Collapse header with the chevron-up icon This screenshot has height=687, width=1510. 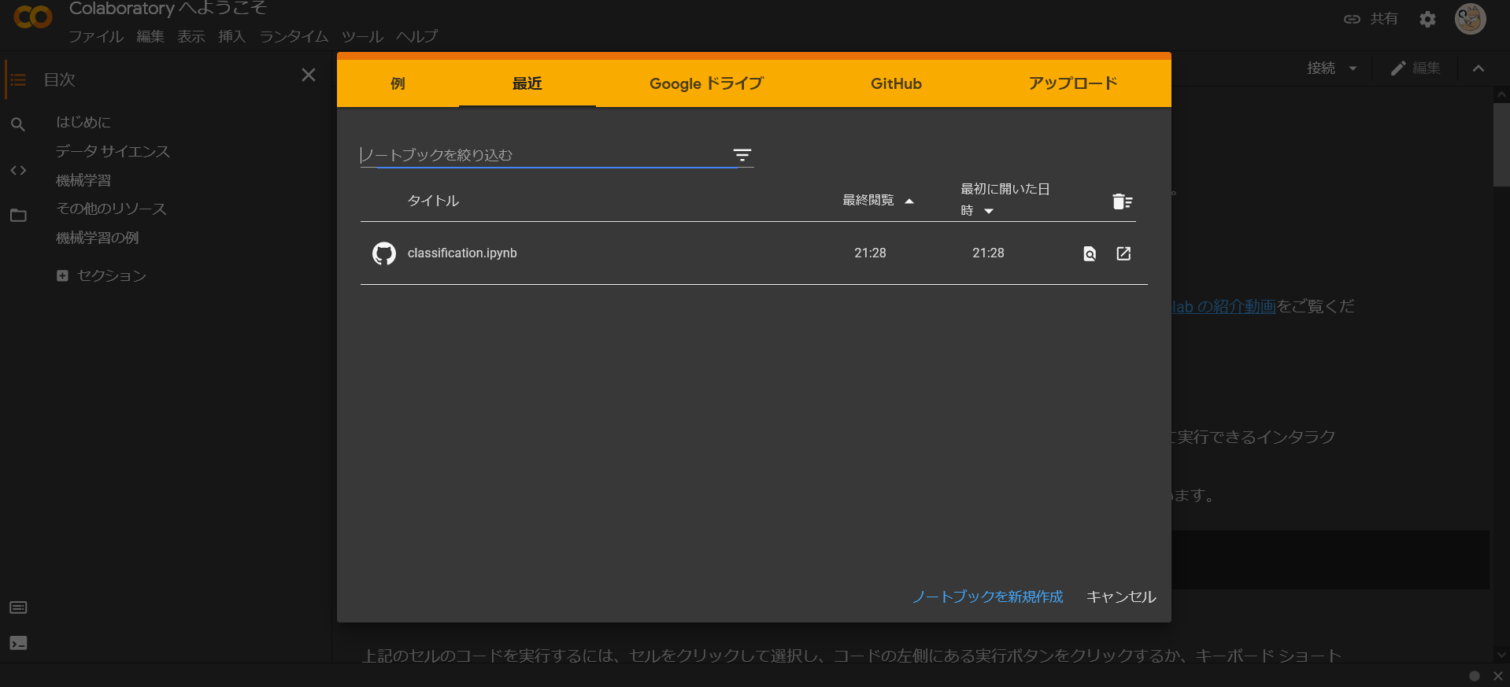pos(1479,68)
